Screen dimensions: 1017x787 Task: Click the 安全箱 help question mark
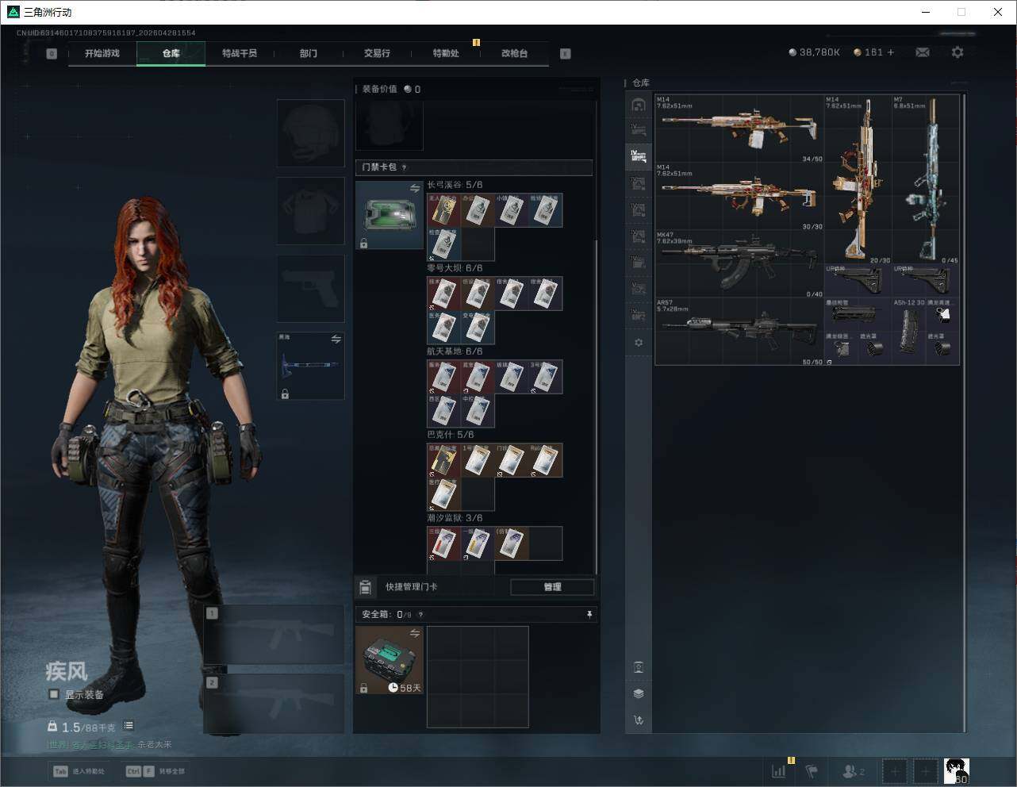pos(420,615)
